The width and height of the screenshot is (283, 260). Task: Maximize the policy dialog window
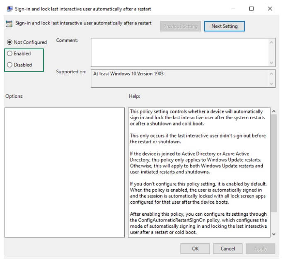coord(251,9)
